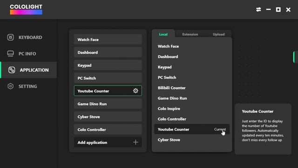The image size is (298, 168).
Task: Go to PC INFO in the sidebar
Action: [x=28, y=54]
